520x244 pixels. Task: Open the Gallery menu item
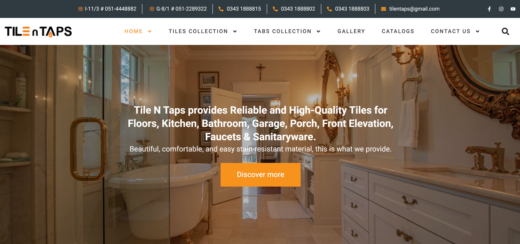[x=351, y=31]
